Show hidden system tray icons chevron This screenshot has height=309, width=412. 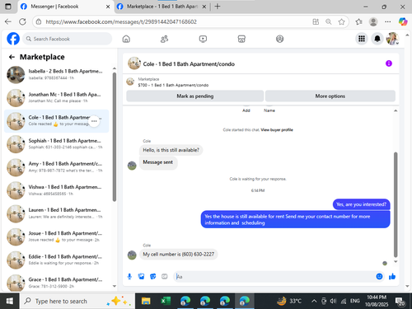click(314, 302)
